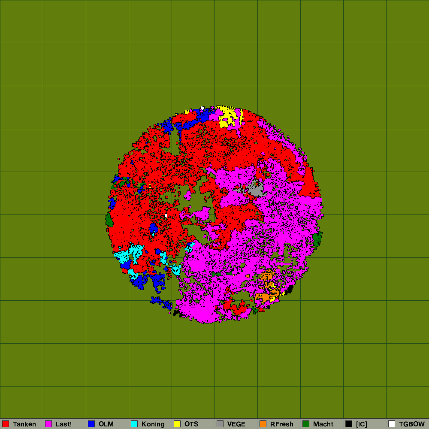429x429 pixels.
Task: Click the cyan Koning legend swatch
Action: coord(134,424)
